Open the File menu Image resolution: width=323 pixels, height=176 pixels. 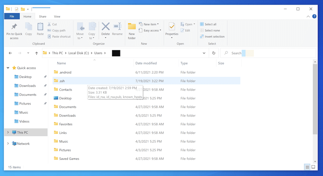(x=12, y=16)
